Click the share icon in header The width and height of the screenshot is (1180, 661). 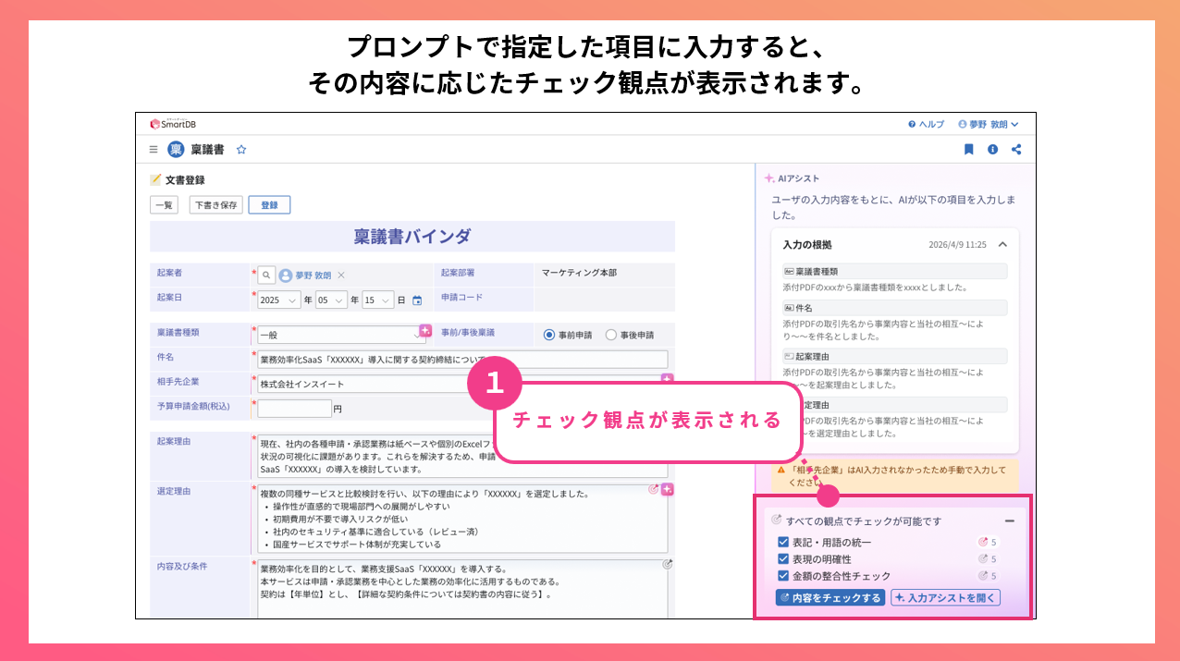1017,149
